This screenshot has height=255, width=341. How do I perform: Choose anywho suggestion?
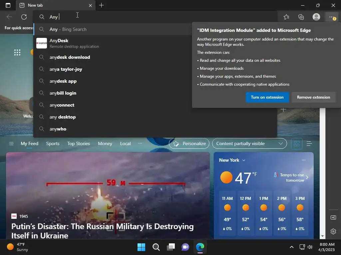(x=156, y=129)
